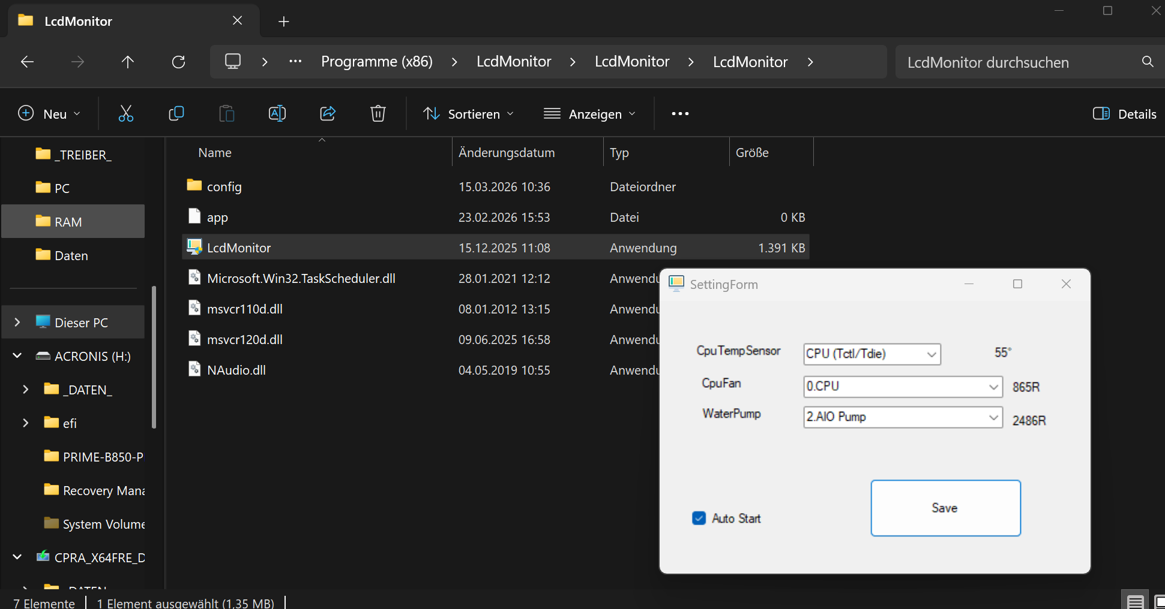Open the Anzeigen dropdown
The height and width of the screenshot is (609, 1165).
point(589,114)
